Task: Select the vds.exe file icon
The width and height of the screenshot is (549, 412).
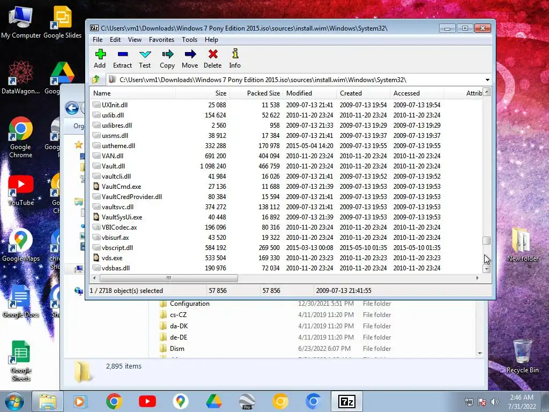Action: tap(97, 258)
